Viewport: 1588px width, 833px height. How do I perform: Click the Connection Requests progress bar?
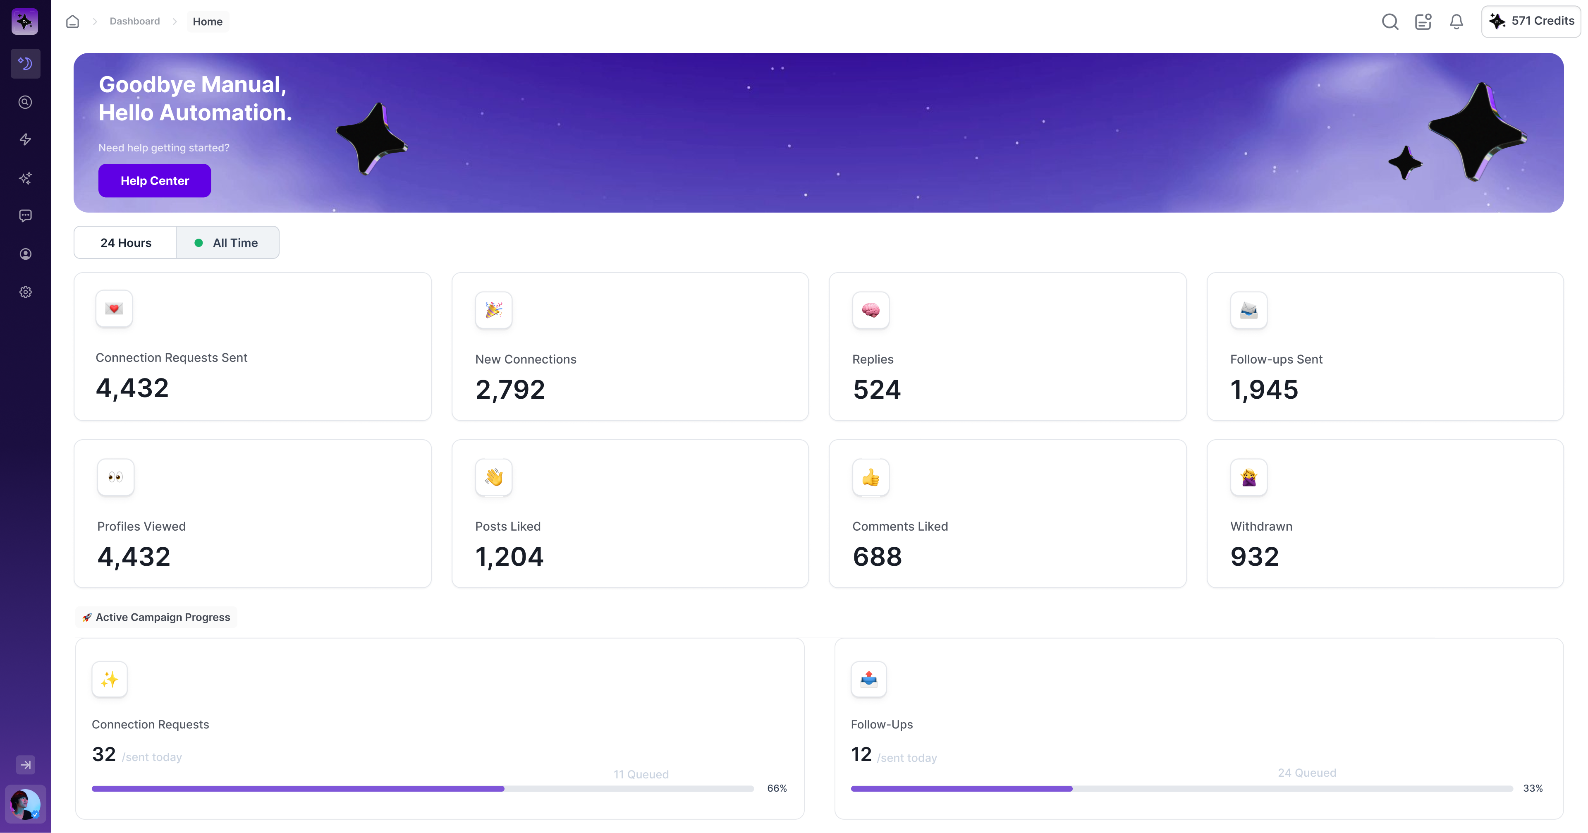click(423, 789)
